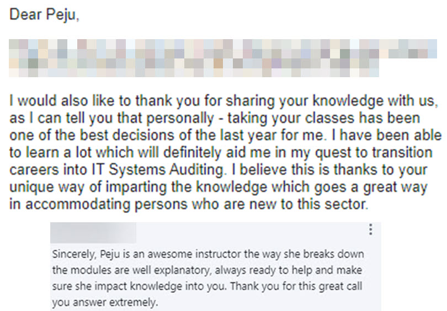Click the pixelated blurred paragraph
Screen dimensions: 447x311
[223, 58]
